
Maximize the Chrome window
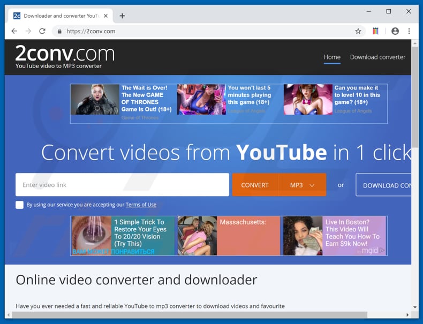pyautogui.click(x=389, y=11)
